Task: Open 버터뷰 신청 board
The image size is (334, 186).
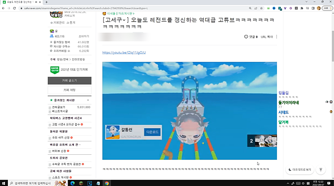Action: (59, 151)
